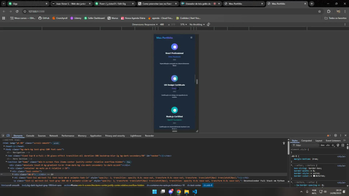Open the Application tab
349x196 pixels.
tap(96, 136)
